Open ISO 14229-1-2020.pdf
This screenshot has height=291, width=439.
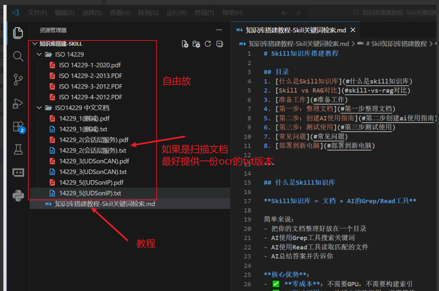90,65
